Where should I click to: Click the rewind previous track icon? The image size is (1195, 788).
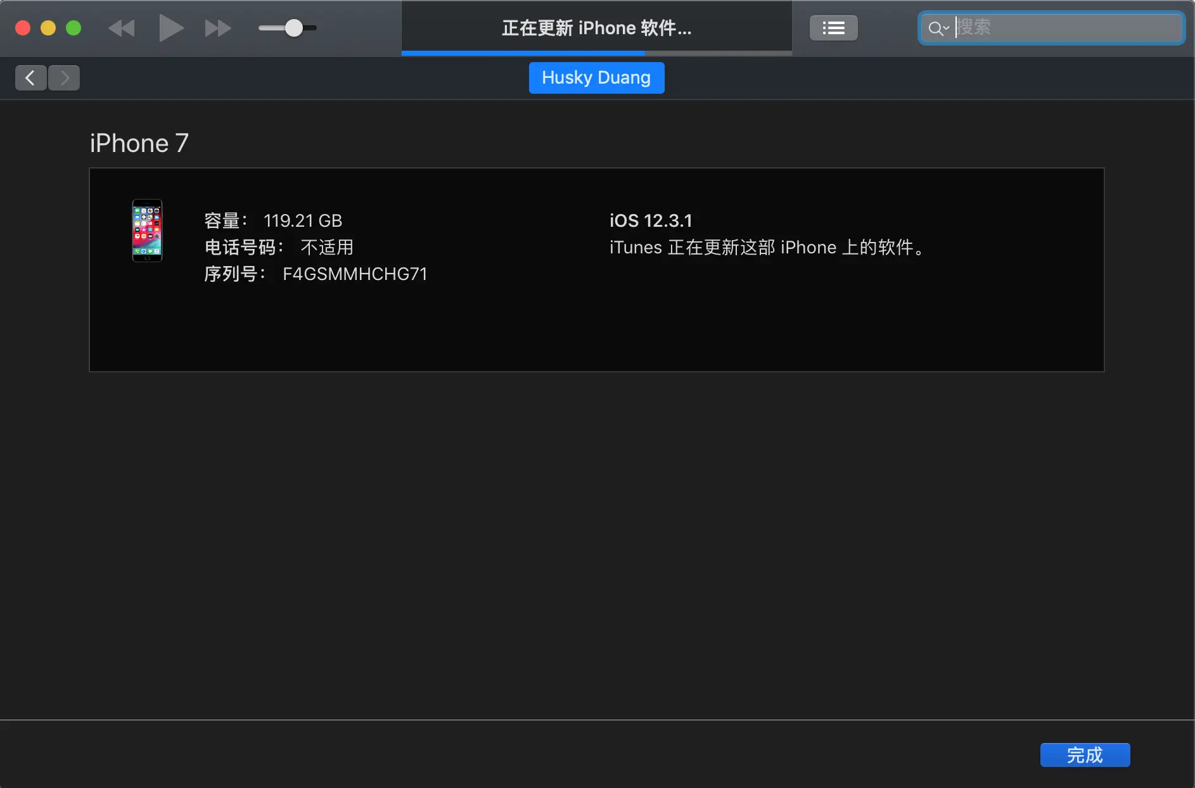(x=122, y=29)
